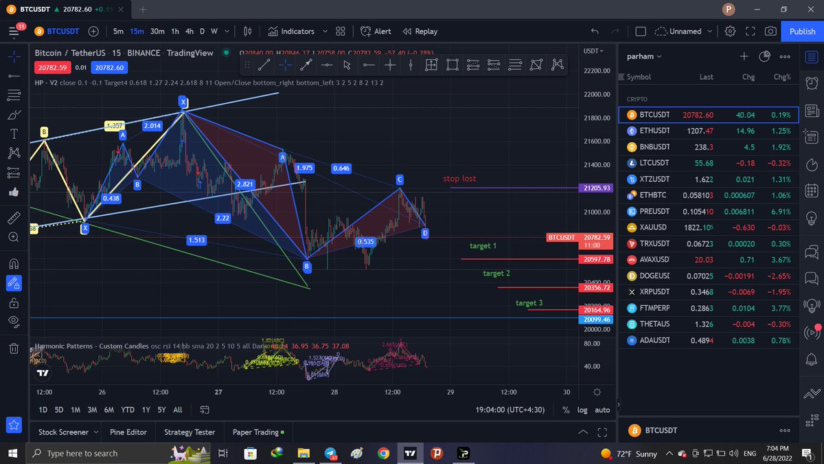824x464 pixels.
Task: Select the measure ruler tool
Action: [14, 217]
